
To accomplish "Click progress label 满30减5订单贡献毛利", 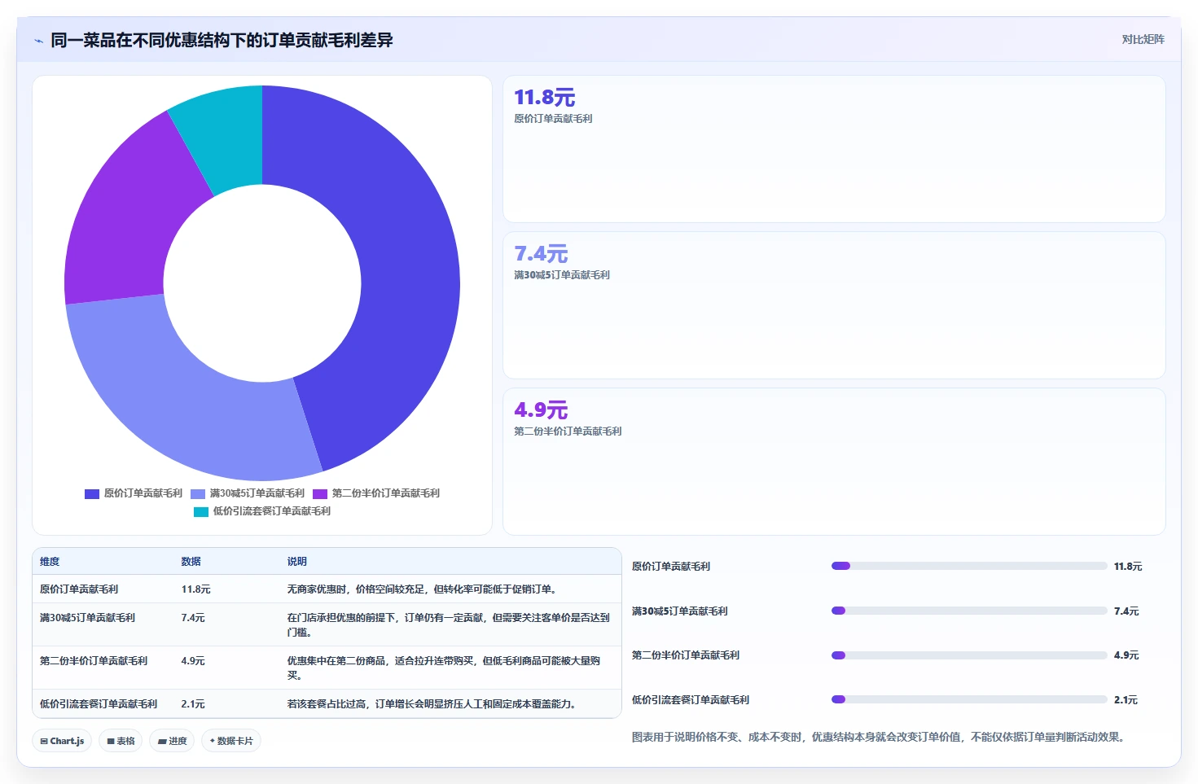I will (680, 611).
